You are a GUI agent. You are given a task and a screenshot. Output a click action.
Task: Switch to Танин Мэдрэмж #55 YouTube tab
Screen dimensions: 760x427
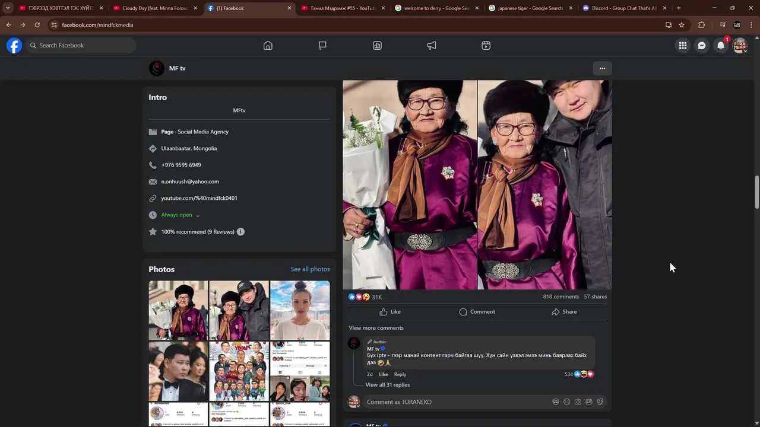(343, 8)
